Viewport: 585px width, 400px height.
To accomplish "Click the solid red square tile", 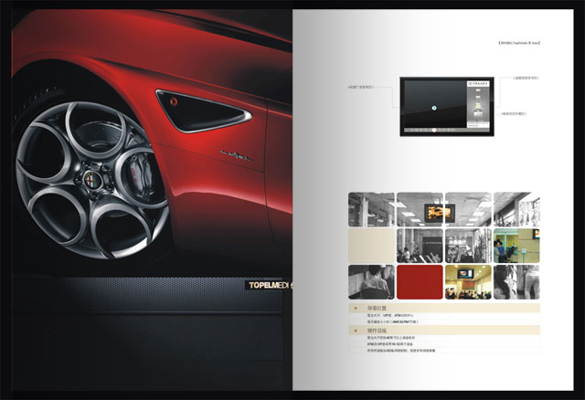I will tap(420, 282).
